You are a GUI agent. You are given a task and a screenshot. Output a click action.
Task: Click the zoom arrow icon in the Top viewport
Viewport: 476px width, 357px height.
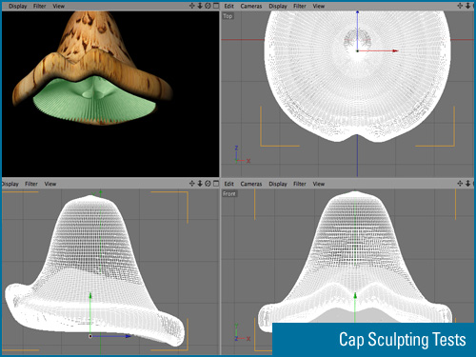pyautogui.click(x=467, y=6)
